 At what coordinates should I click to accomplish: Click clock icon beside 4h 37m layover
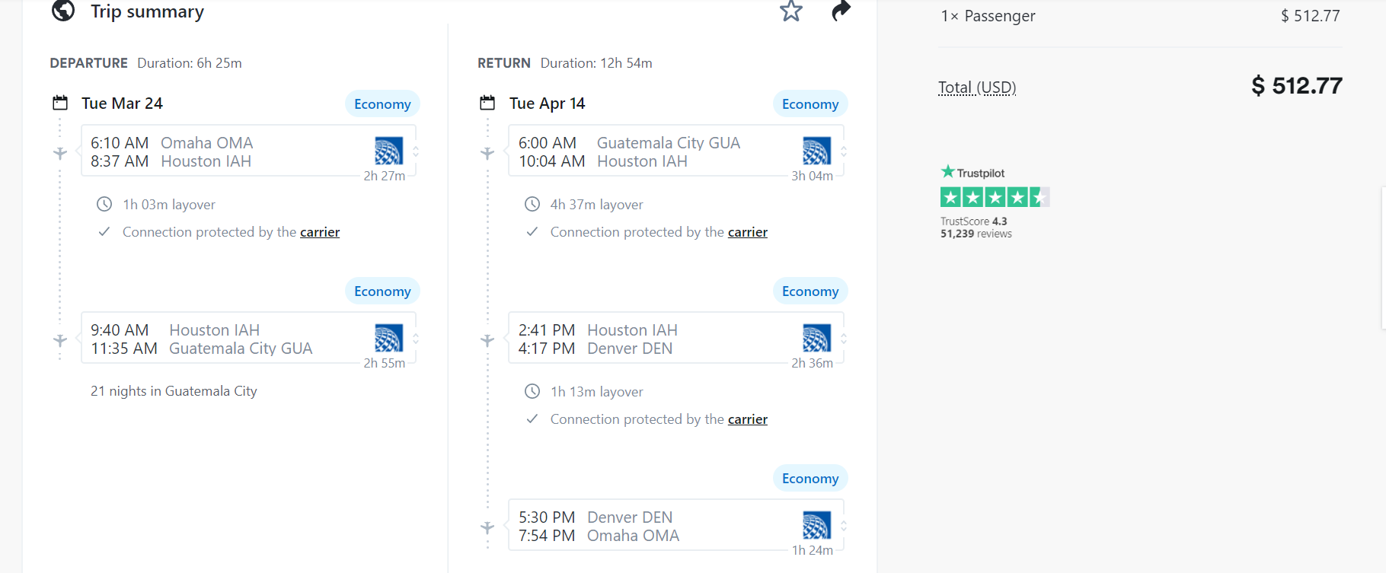click(532, 204)
